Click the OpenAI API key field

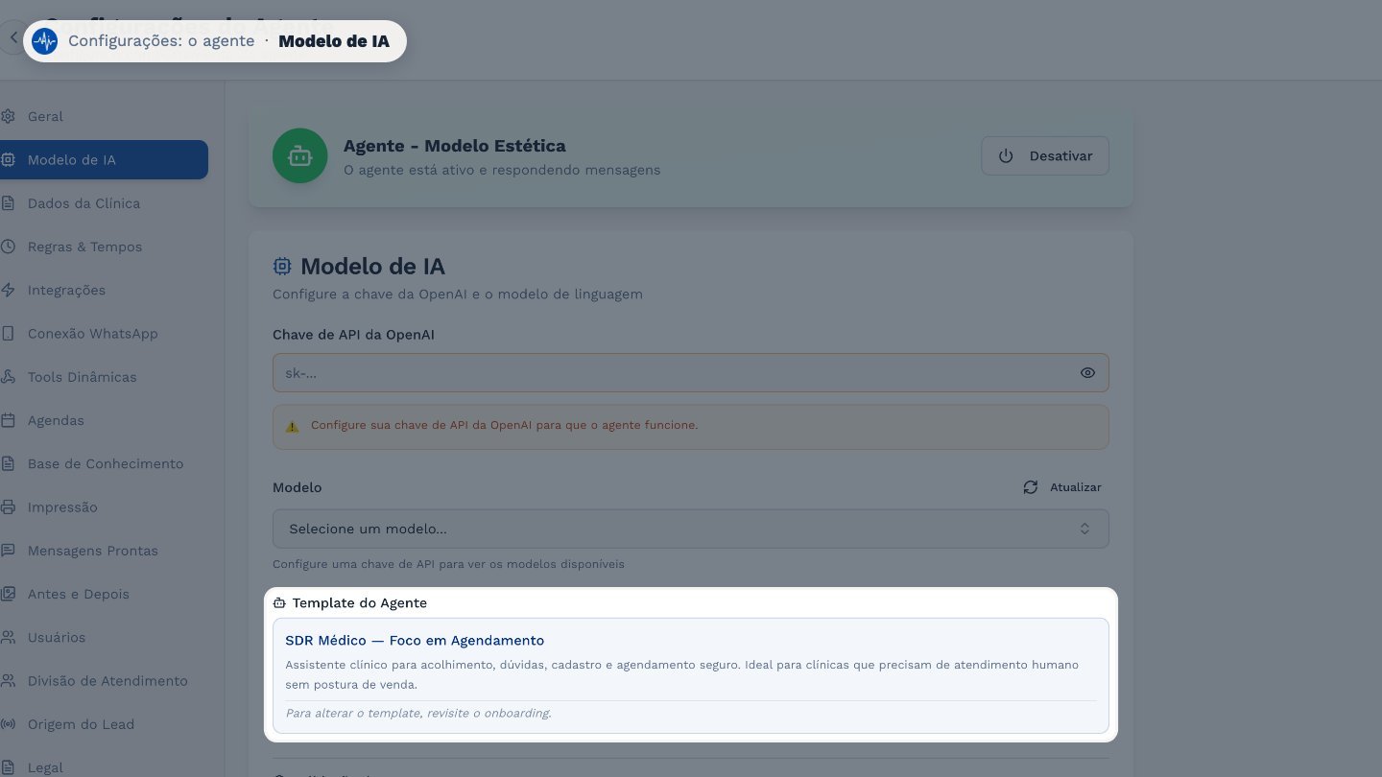[x=691, y=372]
